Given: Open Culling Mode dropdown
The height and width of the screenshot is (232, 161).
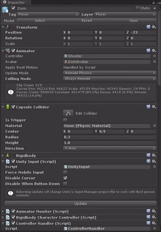Looking at the screenshot, I should tap(110, 79).
